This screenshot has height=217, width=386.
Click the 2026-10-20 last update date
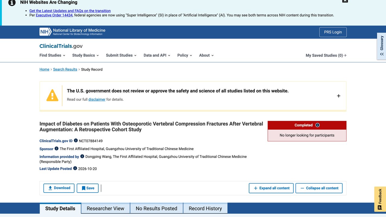point(87,169)
